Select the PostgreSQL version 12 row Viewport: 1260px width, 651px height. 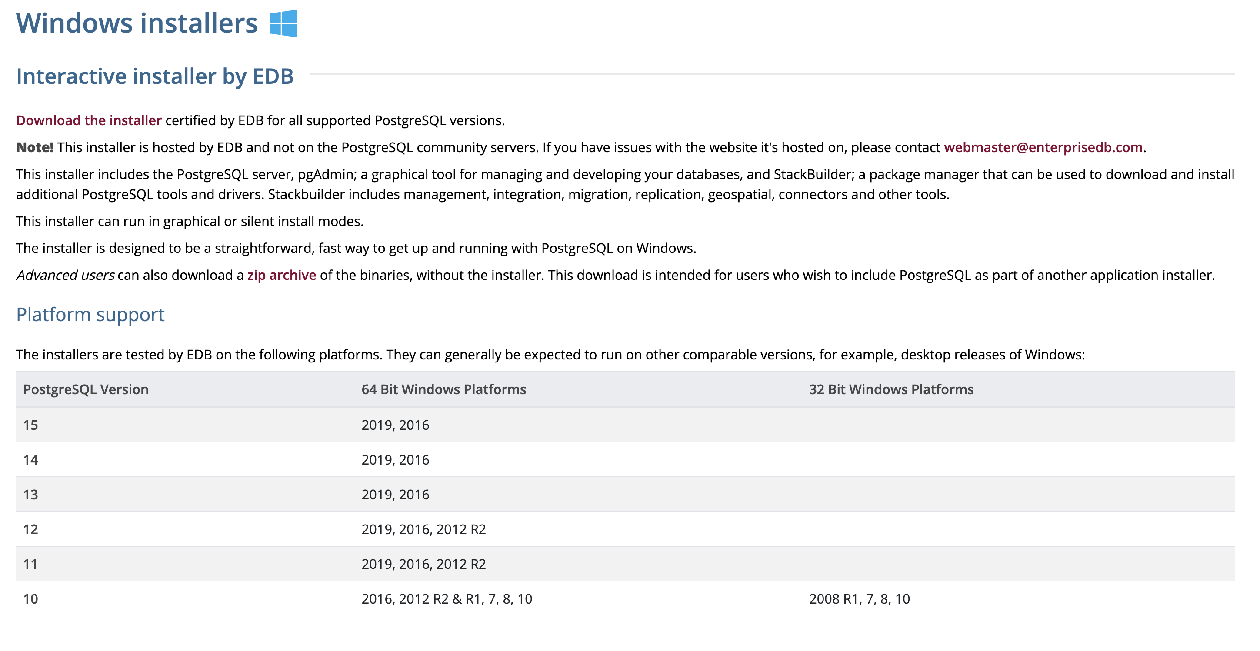coord(30,529)
